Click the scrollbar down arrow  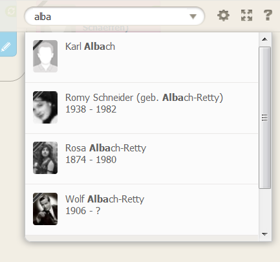click(264, 234)
